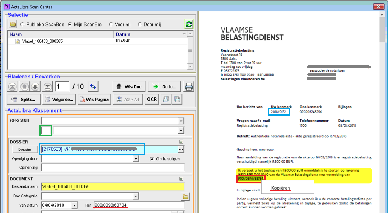Open the van Datum date picker

tap(75, 205)
